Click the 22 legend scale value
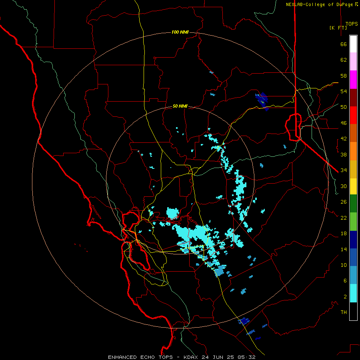 (344, 218)
